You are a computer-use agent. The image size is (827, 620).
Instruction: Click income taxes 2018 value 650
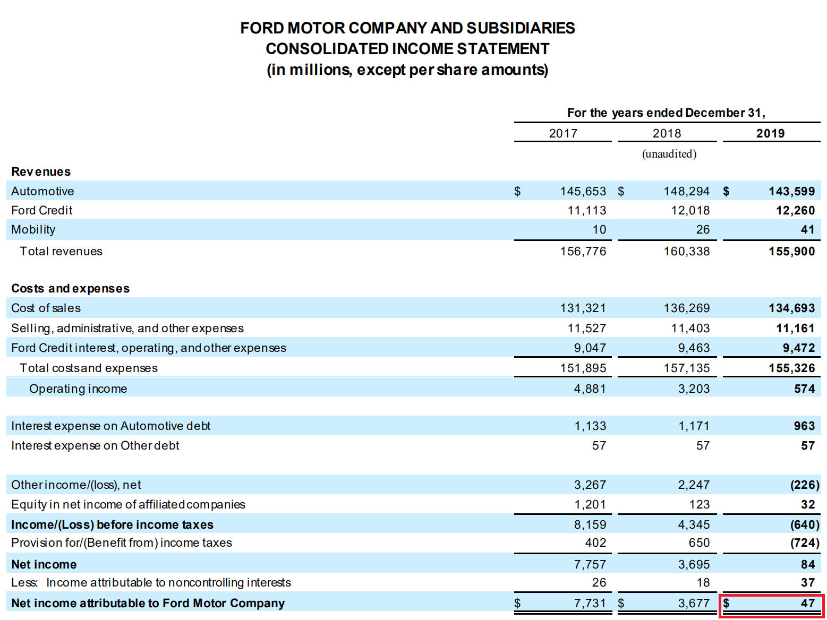coord(699,542)
